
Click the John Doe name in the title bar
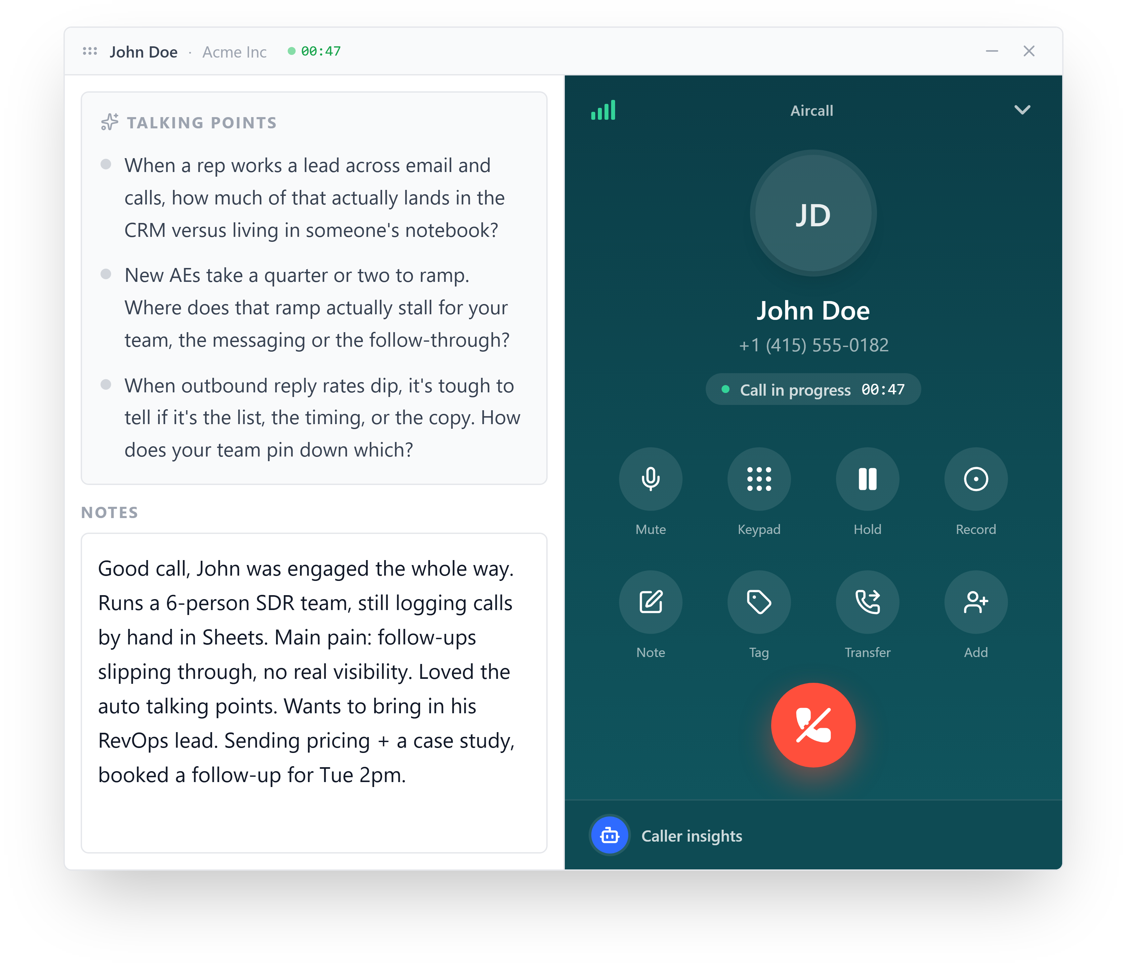(x=144, y=52)
